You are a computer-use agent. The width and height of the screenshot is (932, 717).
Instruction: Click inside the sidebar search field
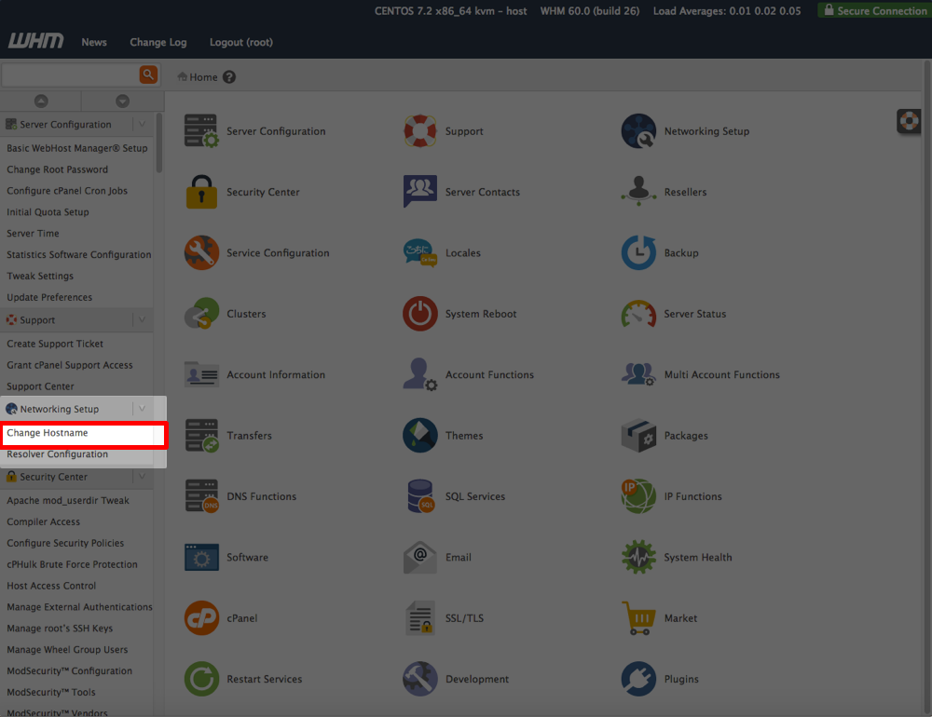[70, 73]
